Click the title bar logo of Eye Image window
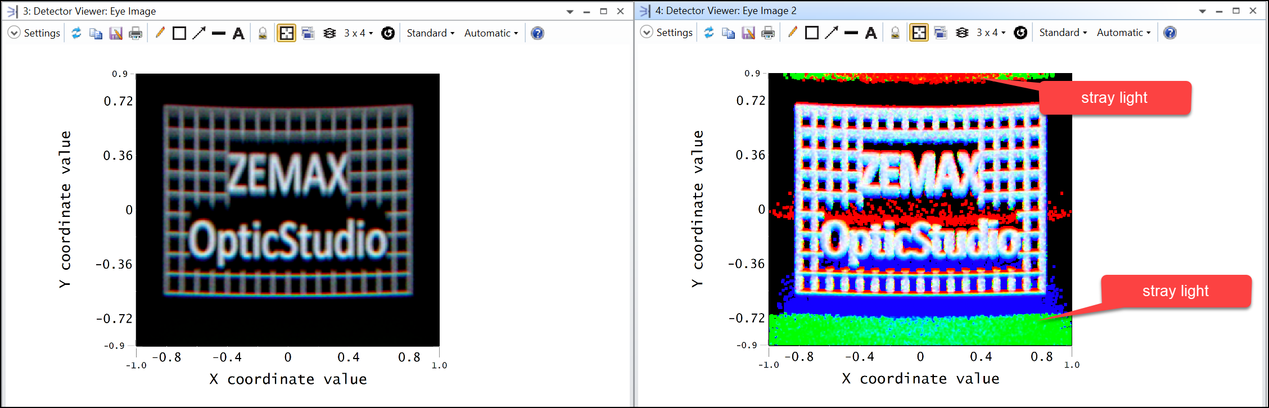This screenshot has height=408, width=1269. 12,11
